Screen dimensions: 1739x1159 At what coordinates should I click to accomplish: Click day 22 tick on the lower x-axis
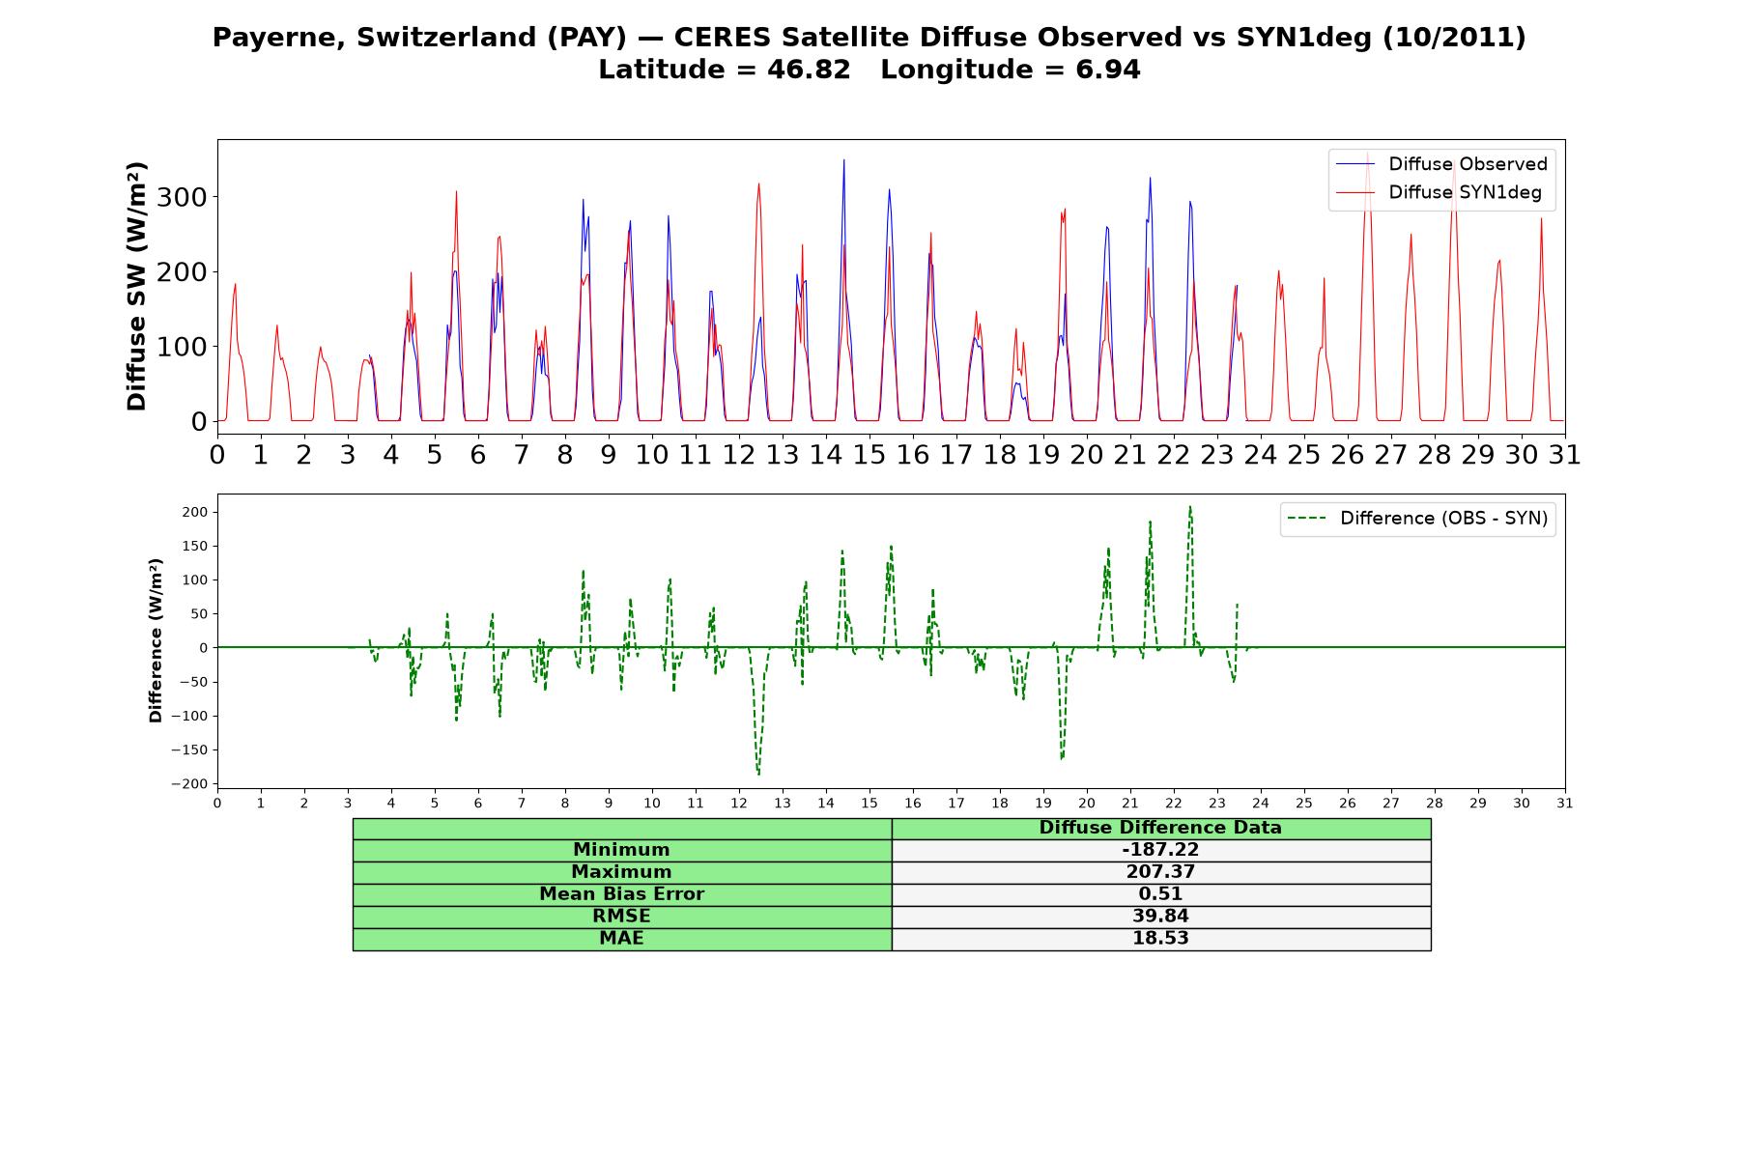coord(1173,804)
